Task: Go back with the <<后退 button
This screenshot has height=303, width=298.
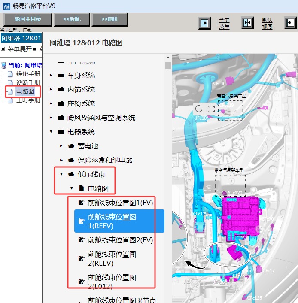Action: coord(72,19)
